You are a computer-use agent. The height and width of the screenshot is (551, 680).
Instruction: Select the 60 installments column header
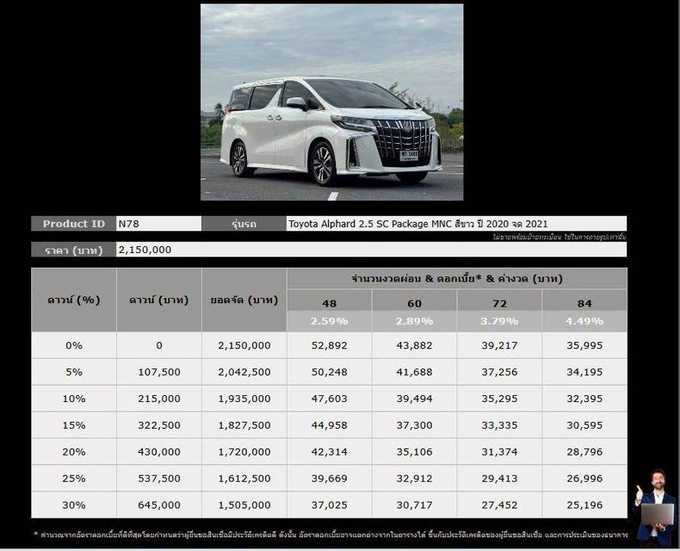click(414, 303)
